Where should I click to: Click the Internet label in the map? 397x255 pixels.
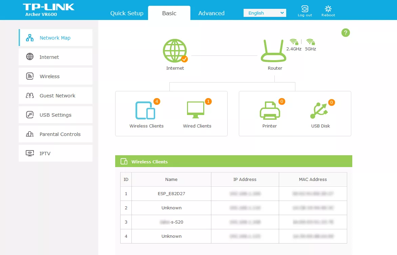[x=175, y=68]
